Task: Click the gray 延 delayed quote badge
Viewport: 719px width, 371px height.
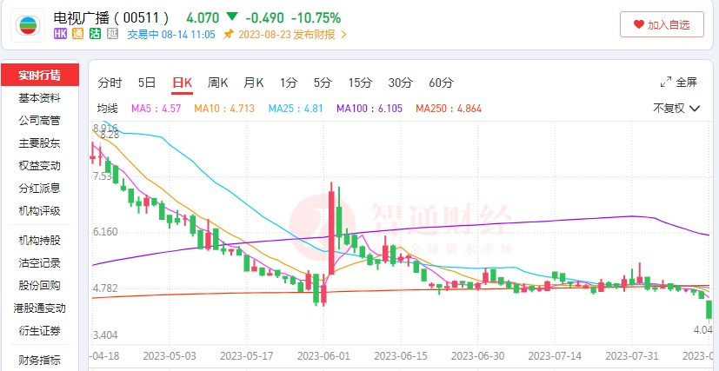Action: click(113, 35)
